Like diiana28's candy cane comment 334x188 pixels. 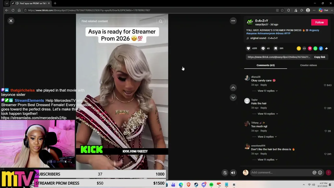click(x=325, y=85)
